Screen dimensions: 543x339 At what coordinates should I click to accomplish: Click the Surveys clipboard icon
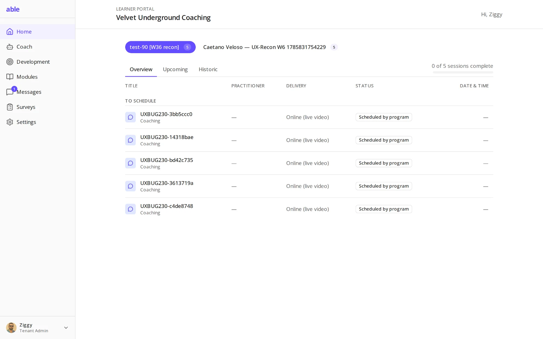click(10, 107)
